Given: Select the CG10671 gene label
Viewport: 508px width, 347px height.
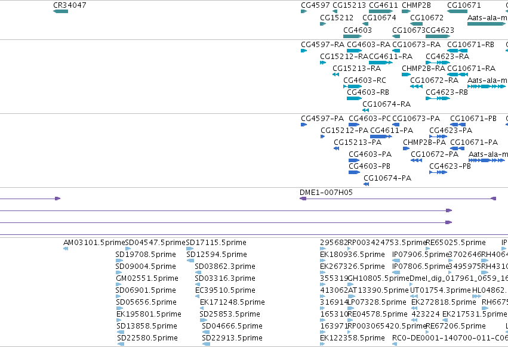Looking at the screenshot, I should click(464, 5).
